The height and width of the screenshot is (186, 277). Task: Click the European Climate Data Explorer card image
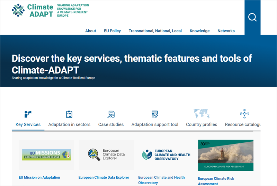[x=106, y=155]
